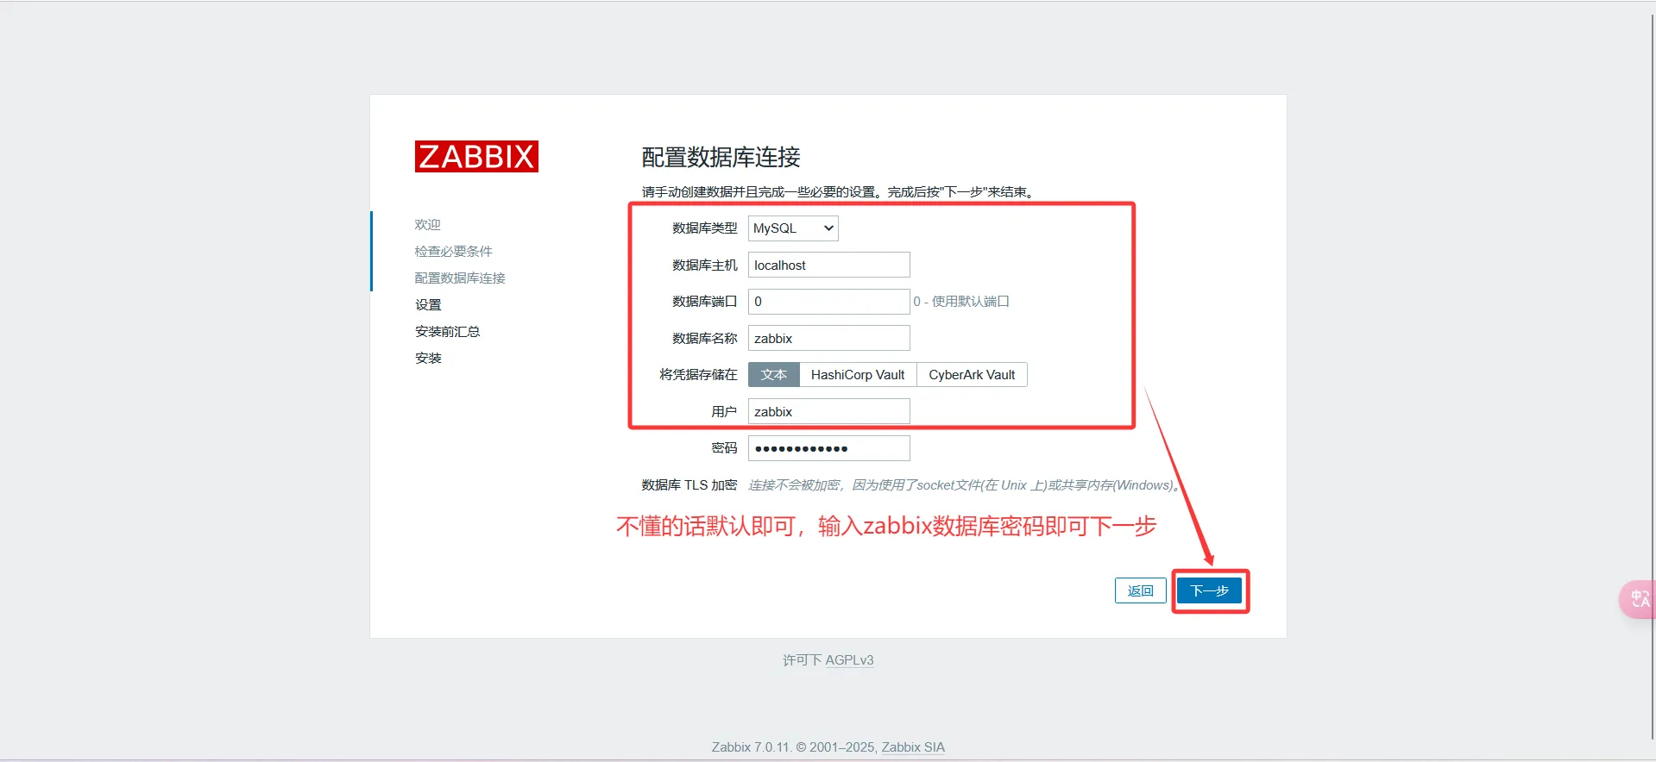
Task: Select CyberArk Vault storage option
Action: click(972, 375)
